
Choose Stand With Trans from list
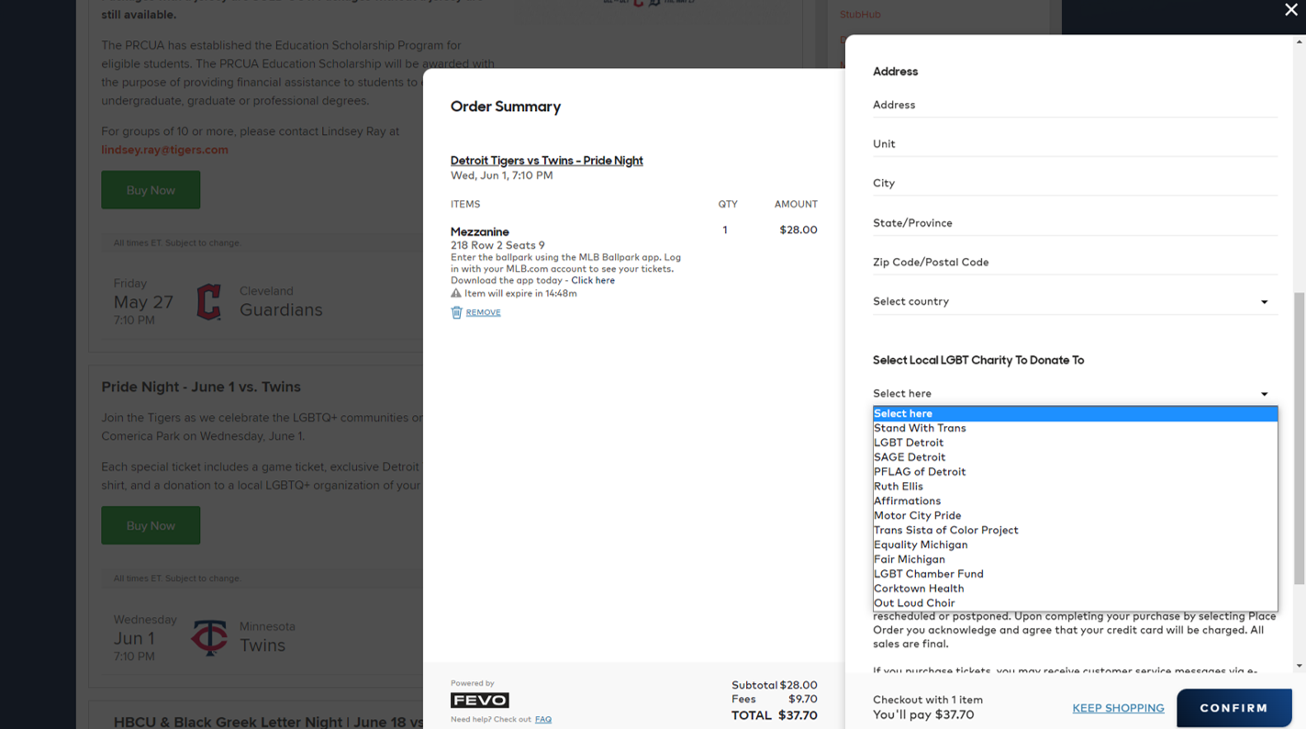(x=920, y=428)
